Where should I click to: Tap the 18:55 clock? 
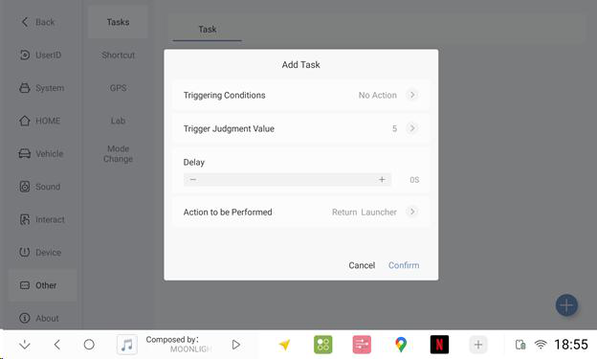click(571, 345)
